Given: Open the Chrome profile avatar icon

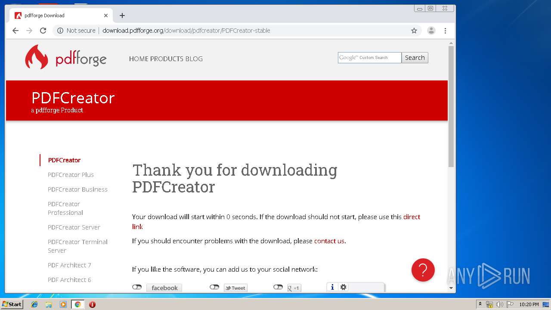Looking at the screenshot, I should click(431, 31).
